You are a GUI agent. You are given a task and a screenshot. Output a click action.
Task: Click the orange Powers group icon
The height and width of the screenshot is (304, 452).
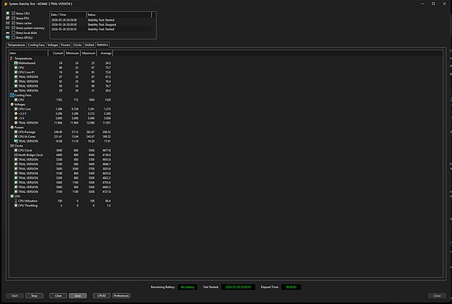[x=12, y=128]
